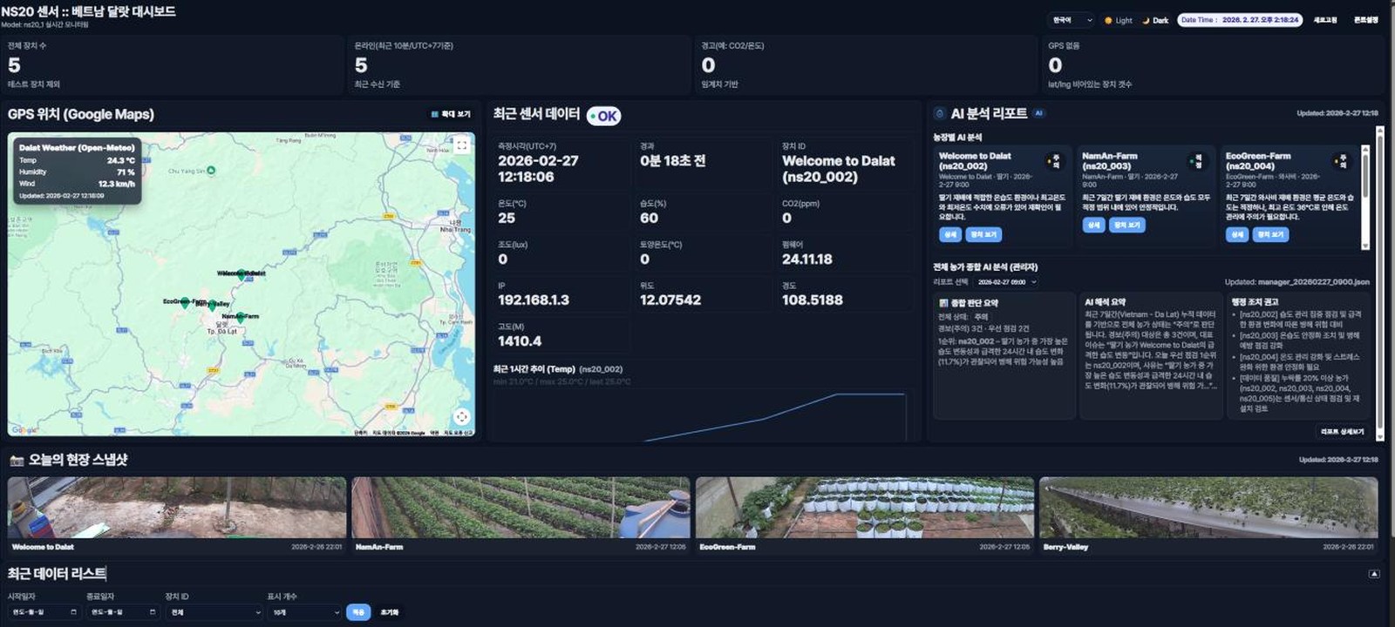The width and height of the screenshot is (1395, 627).
Task: Click the status badge on NamAn-Farm card
Action: click(1198, 161)
